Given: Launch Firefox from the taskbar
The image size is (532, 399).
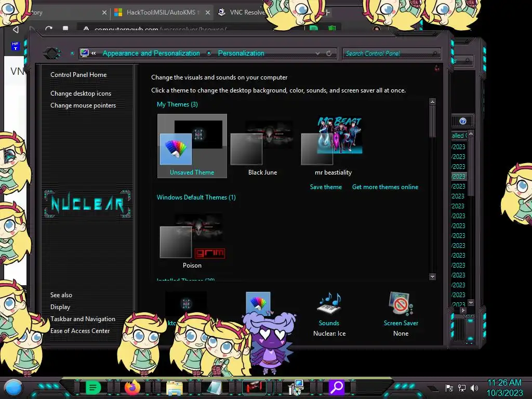Looking at the screenshot, I should pos(132,388).
